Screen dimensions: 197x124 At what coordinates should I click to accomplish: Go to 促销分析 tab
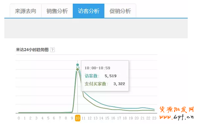click(120, 11)
